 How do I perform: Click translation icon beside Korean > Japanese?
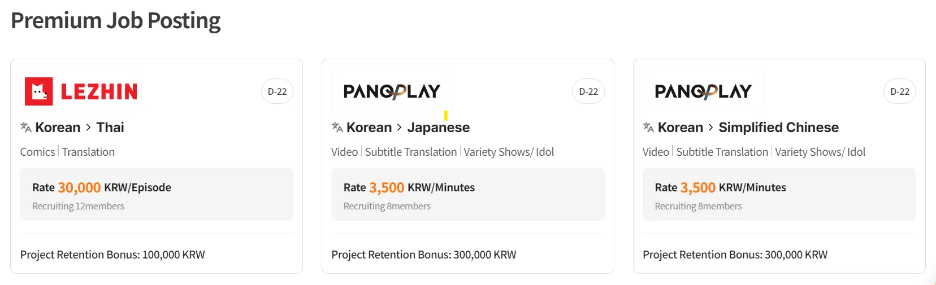[337, 128]
